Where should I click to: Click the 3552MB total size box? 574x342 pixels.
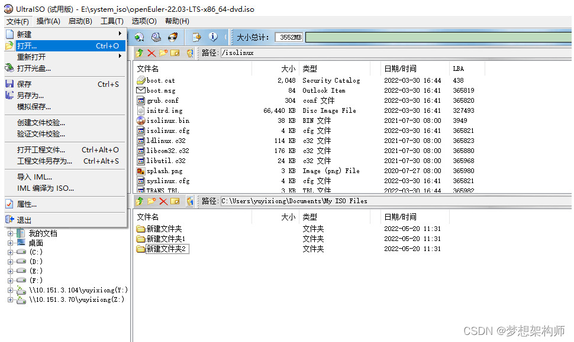(x=289, y=37)
